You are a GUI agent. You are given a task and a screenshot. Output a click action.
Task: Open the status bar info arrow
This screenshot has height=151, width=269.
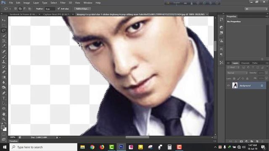(x=57, y=137)
